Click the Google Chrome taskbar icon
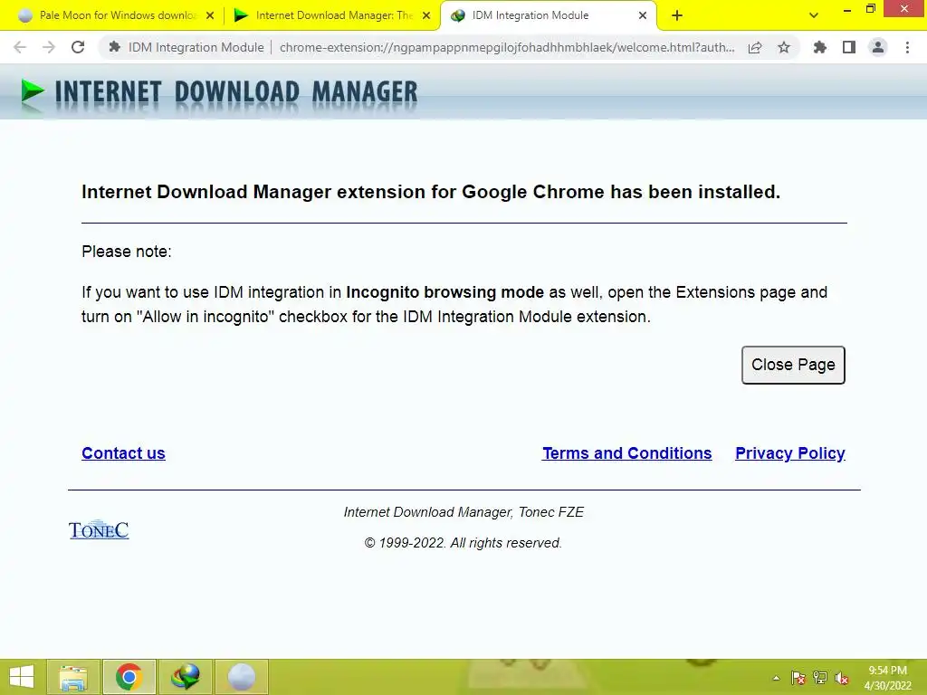The image size is (927, 695). click(129, 677)
